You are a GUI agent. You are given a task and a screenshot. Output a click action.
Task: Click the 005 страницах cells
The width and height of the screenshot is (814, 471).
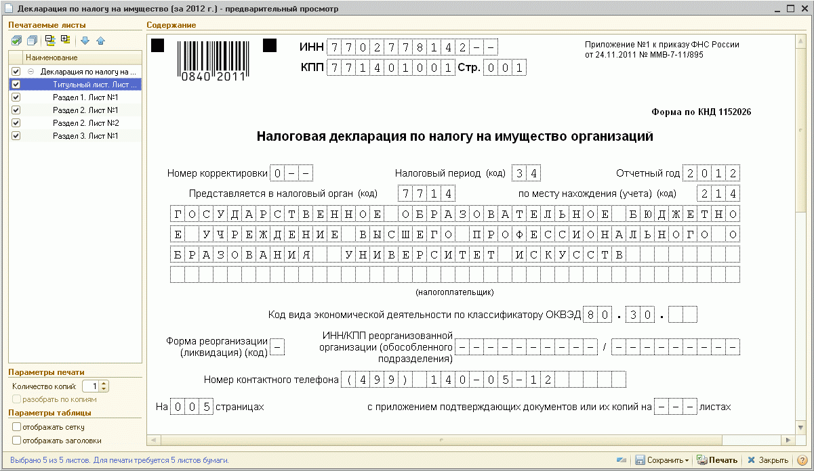[x=190, y=407]
